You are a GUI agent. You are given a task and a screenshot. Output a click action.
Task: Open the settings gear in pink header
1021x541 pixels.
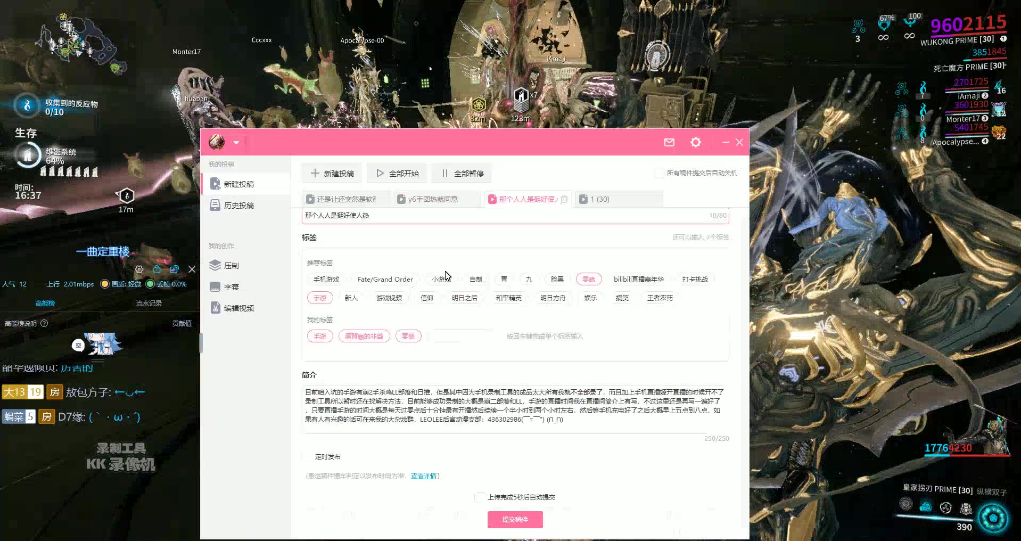(696, 142)
